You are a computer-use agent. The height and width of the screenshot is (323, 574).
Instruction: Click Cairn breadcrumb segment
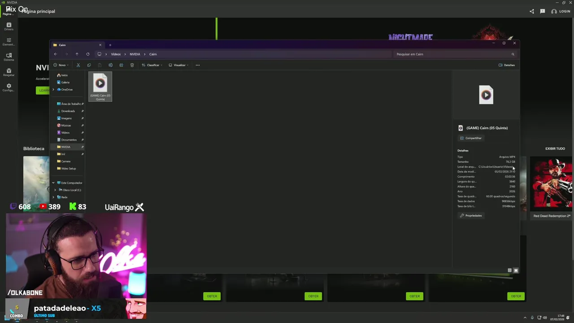click(x=153, y=54)
